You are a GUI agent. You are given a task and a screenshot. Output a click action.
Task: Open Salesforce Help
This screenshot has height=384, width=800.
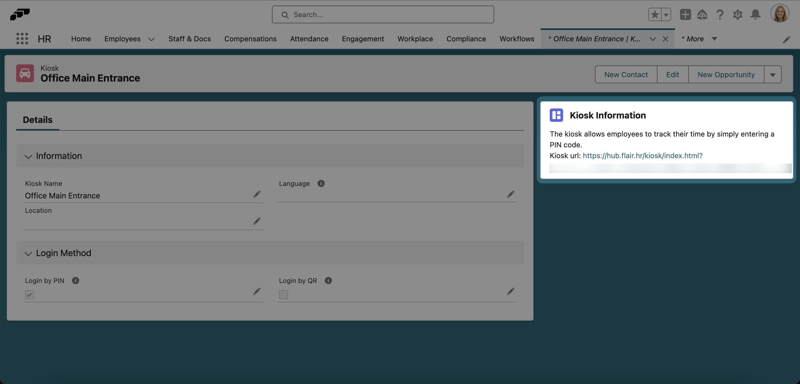point(720,15)
